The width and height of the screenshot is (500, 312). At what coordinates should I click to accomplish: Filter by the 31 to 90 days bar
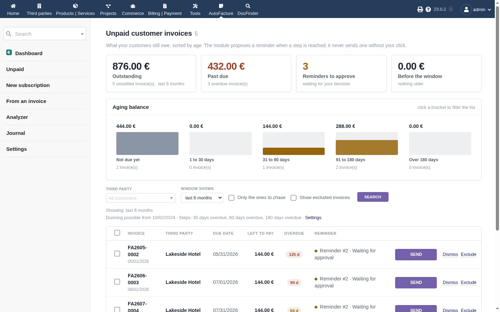(x=294, y=144)
